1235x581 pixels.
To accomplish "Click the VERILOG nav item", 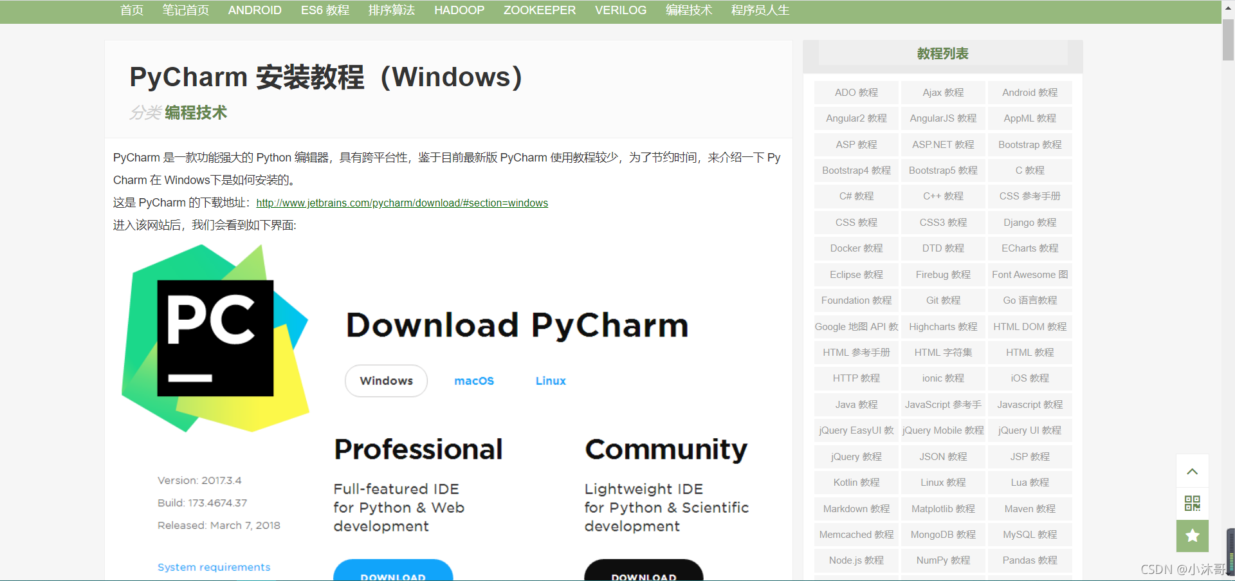I will 621,10.
